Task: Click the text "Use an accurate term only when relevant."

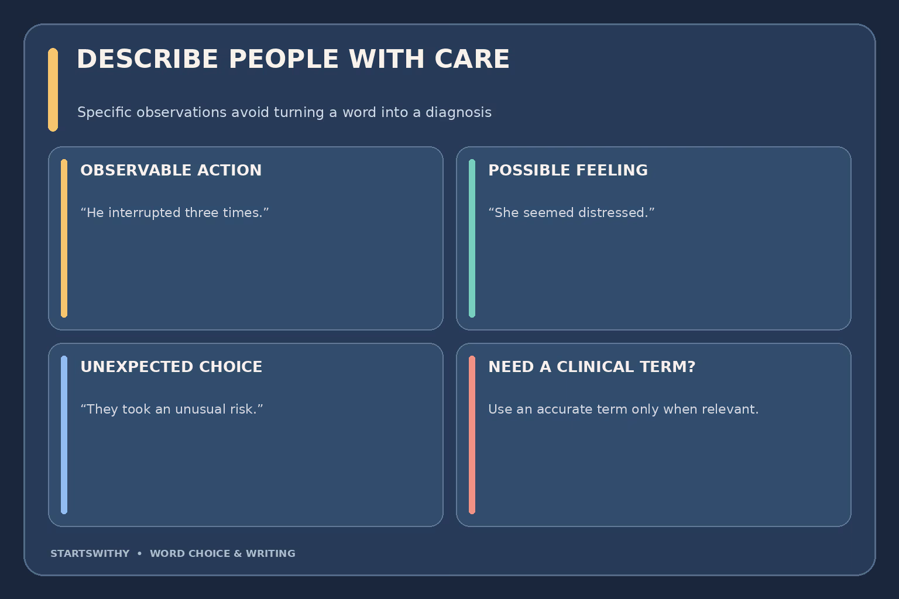Action: (623, 409)
